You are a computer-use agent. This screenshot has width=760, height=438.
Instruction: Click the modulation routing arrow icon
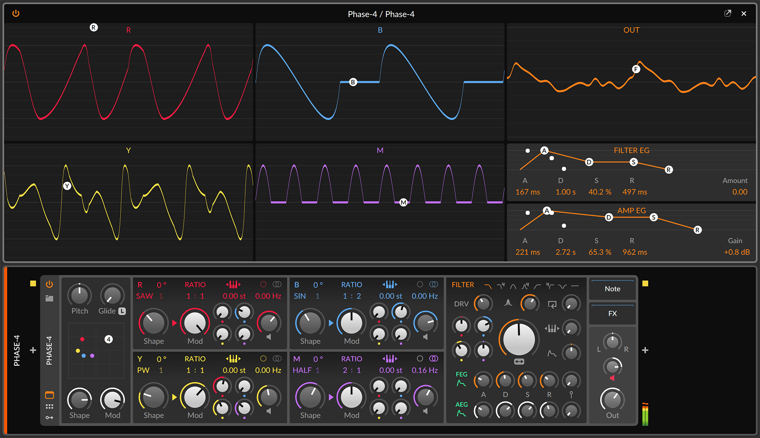49,417
